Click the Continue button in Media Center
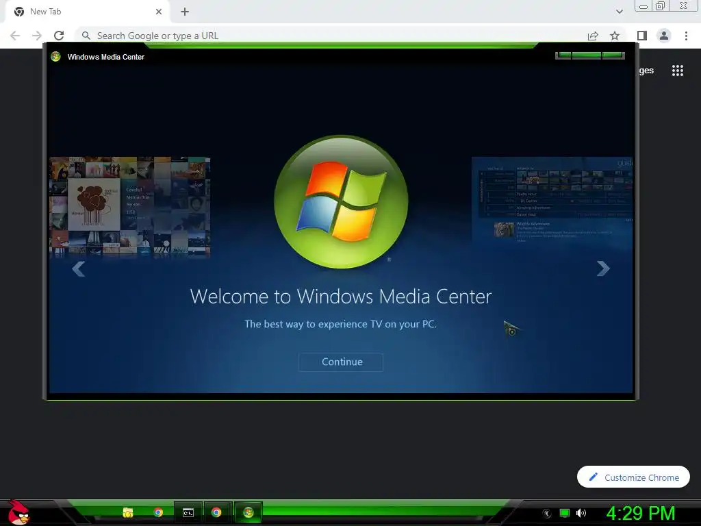The image size is (701, 526). 341,362
